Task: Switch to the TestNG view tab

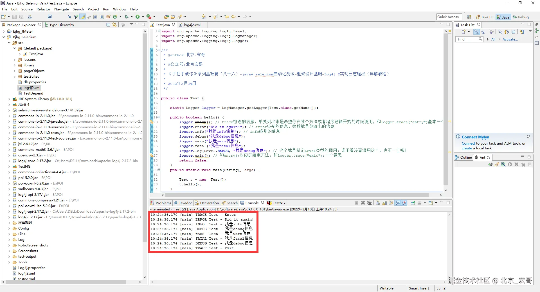Action: click(x=276, y=203)
